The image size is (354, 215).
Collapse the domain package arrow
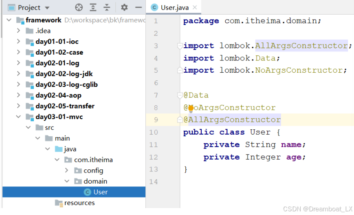[x=67, y=181]
